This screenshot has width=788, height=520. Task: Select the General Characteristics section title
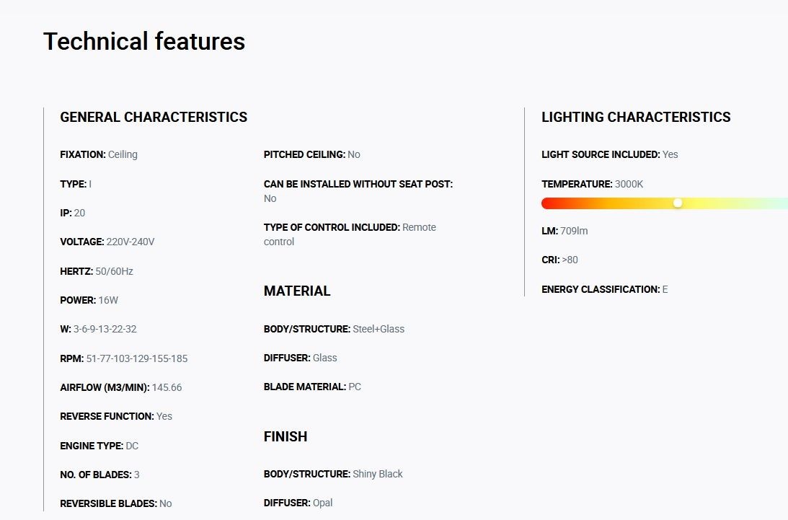[x=154, y=117]
